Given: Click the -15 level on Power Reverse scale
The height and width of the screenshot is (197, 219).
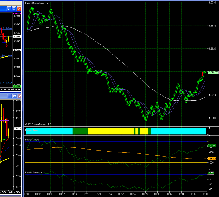Looking at the screenshot, I should click(x=211, y=189).
